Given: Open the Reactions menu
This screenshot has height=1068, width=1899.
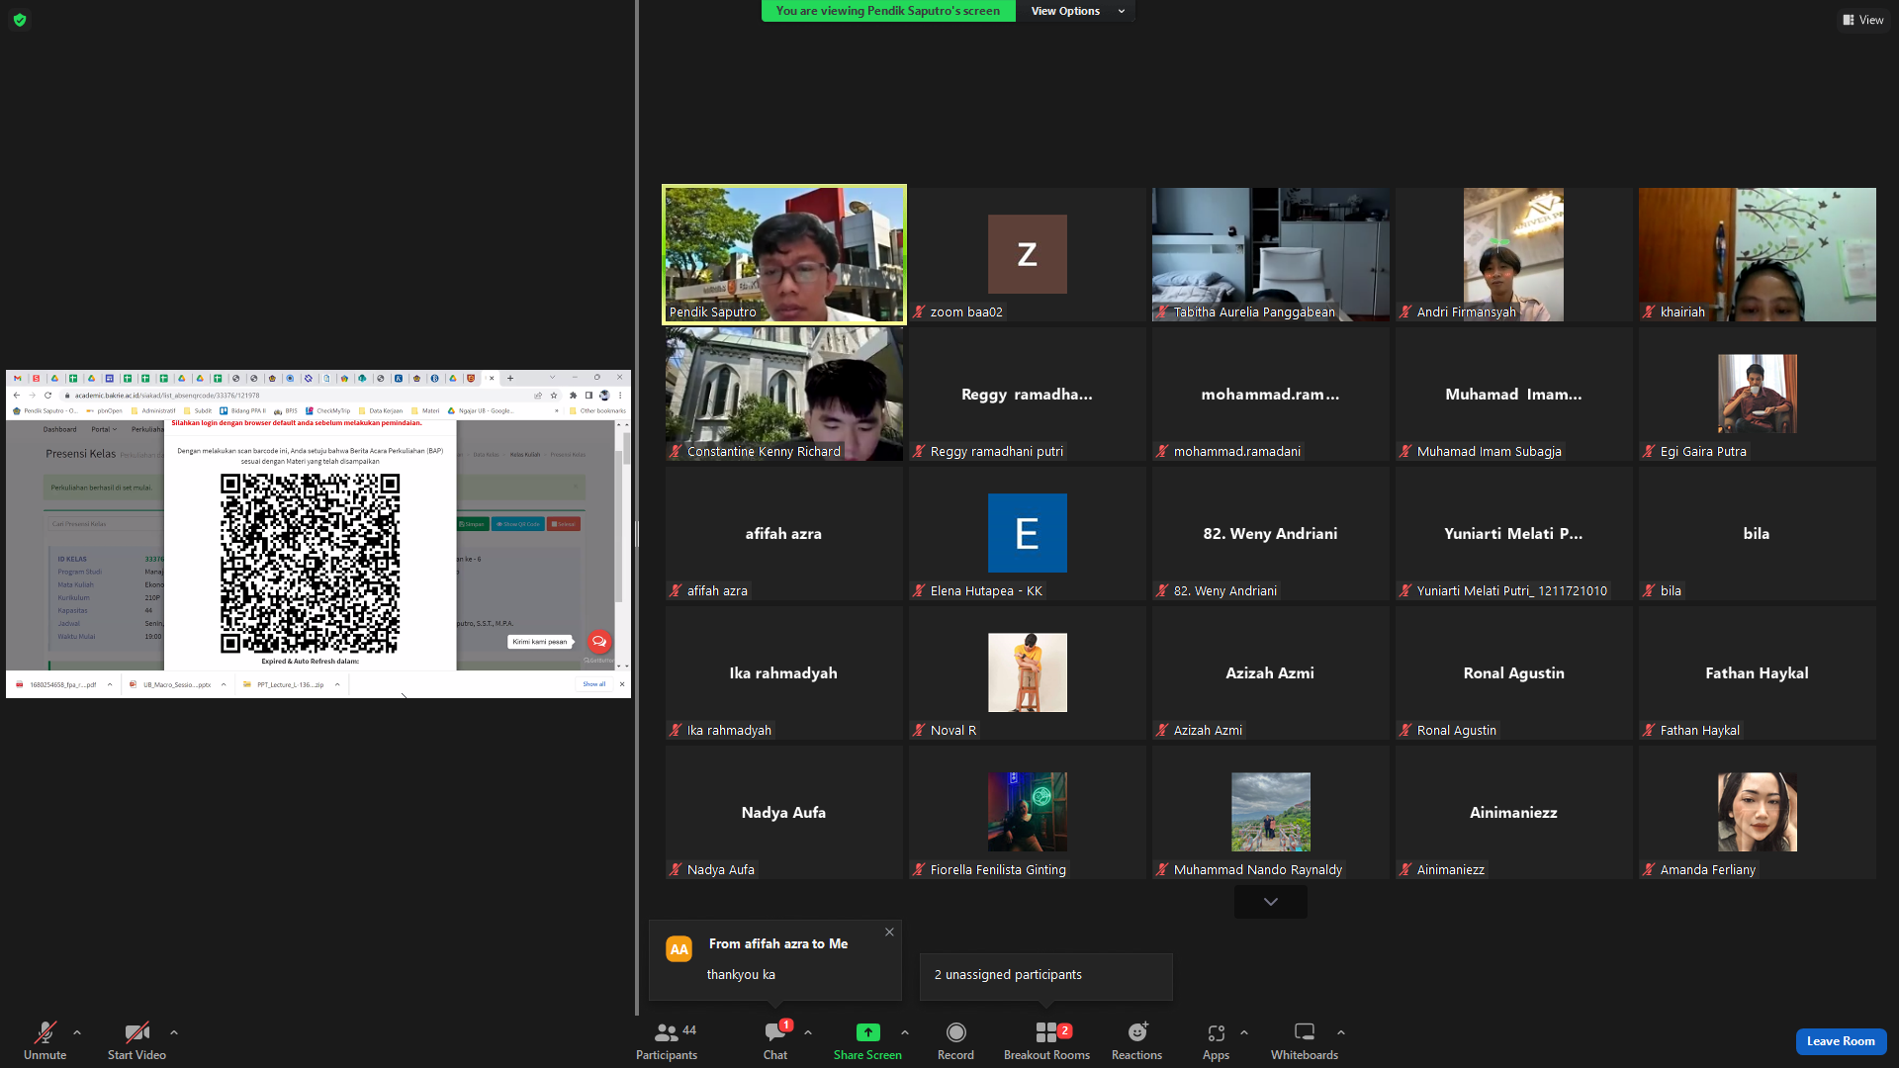Looking at the screenshot, I should click(1136, 1040).
